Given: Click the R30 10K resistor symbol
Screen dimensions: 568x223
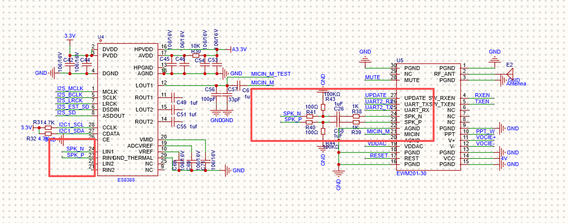Looking at the screenshot, I should [x=196, y=55].
